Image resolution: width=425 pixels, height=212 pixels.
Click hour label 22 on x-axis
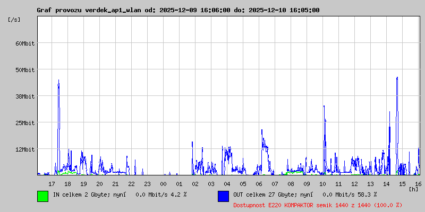click(131, 184)
